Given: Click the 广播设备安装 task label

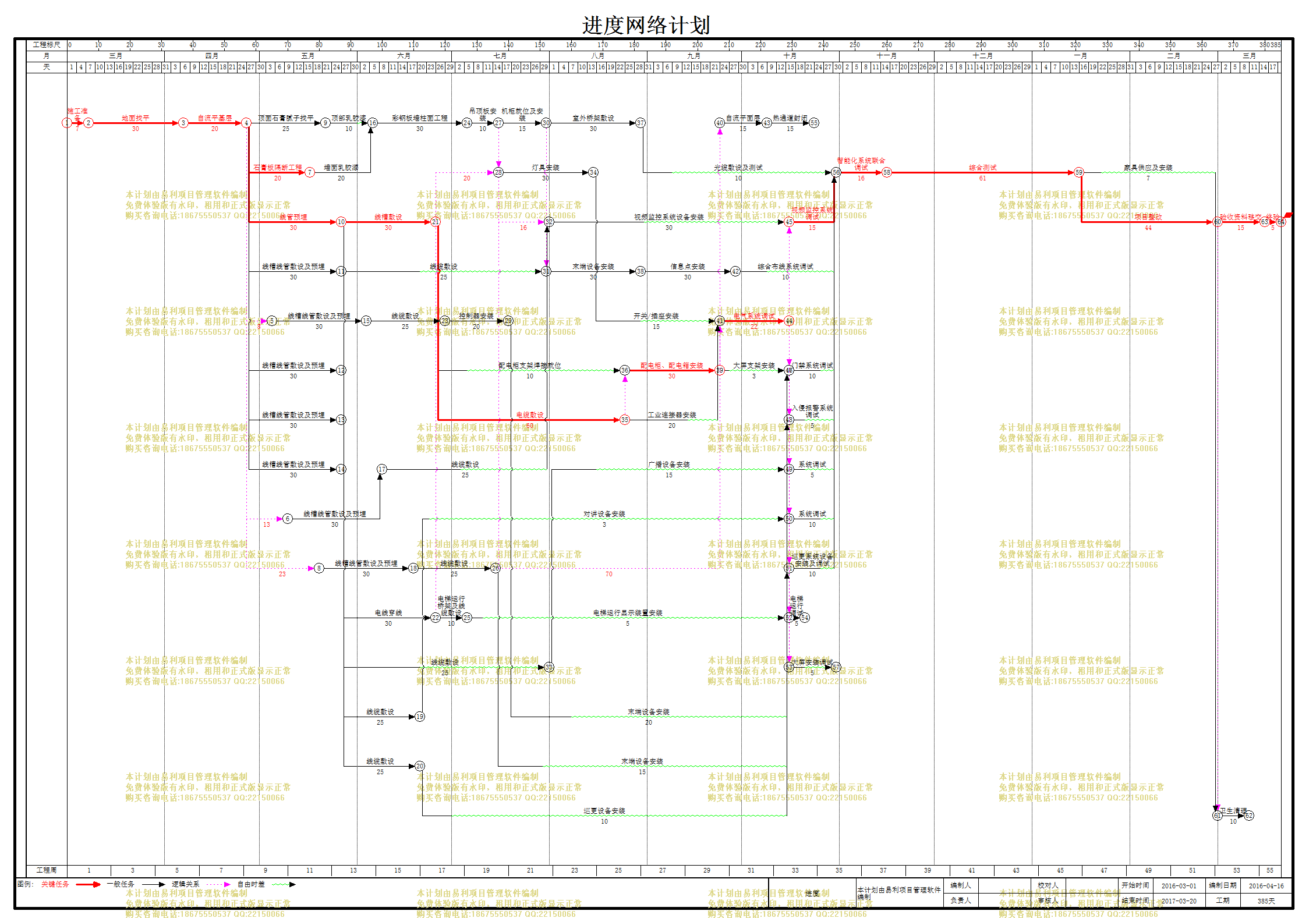Looking at the screenshot, I should pyautogui.click(x=669, y=465).
